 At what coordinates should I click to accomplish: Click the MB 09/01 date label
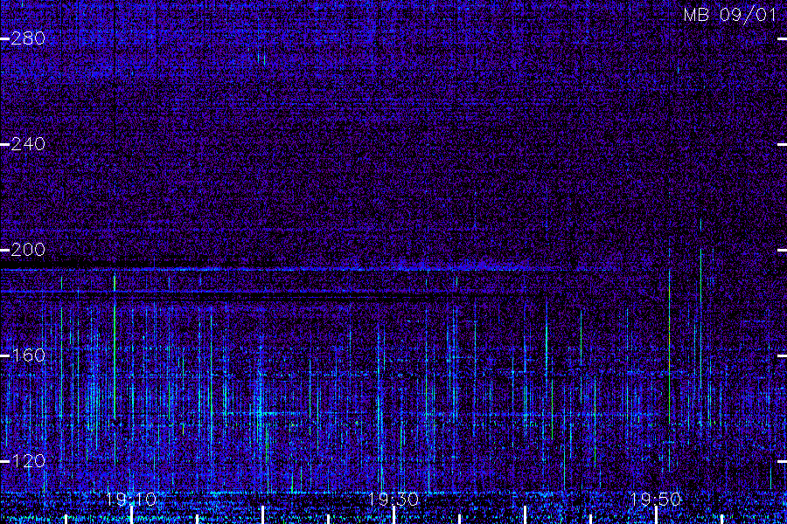(x=730, y=15)
